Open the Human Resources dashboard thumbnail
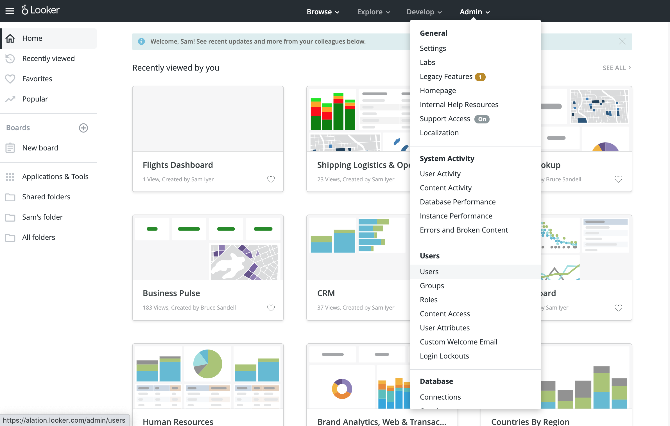The width and height of the screenshot is (670, 426). [208, 377]
